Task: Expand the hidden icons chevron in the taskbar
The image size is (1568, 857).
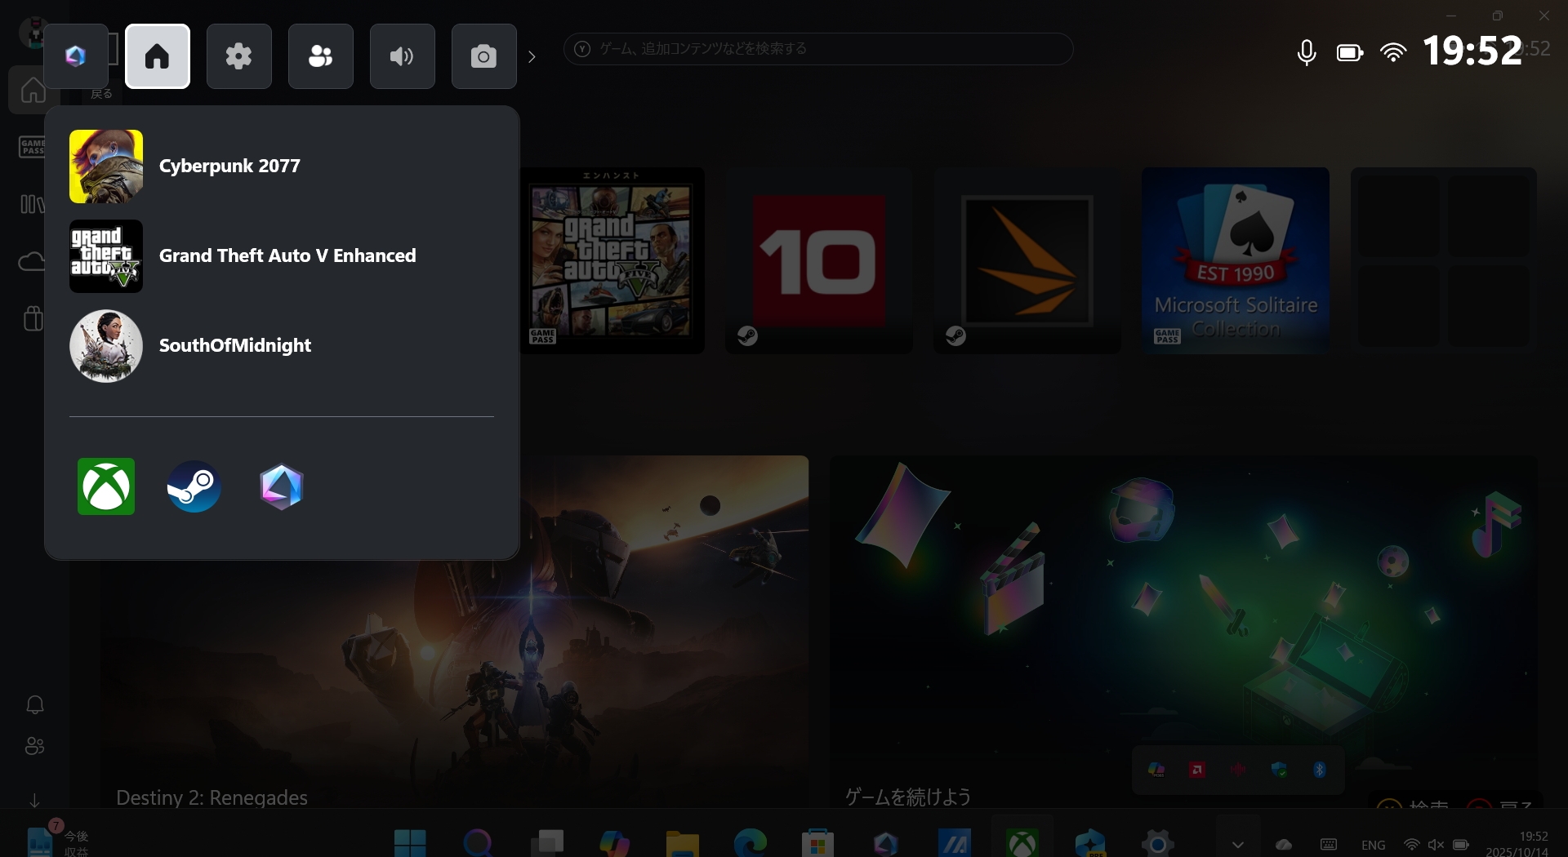Action: [x=1236, y=846]
